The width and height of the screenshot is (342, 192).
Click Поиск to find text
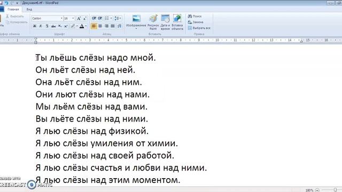pyautogui.click(x=195, y=16)
